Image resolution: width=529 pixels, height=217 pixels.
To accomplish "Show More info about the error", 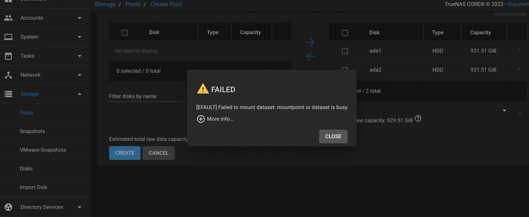I will (220, 119).
